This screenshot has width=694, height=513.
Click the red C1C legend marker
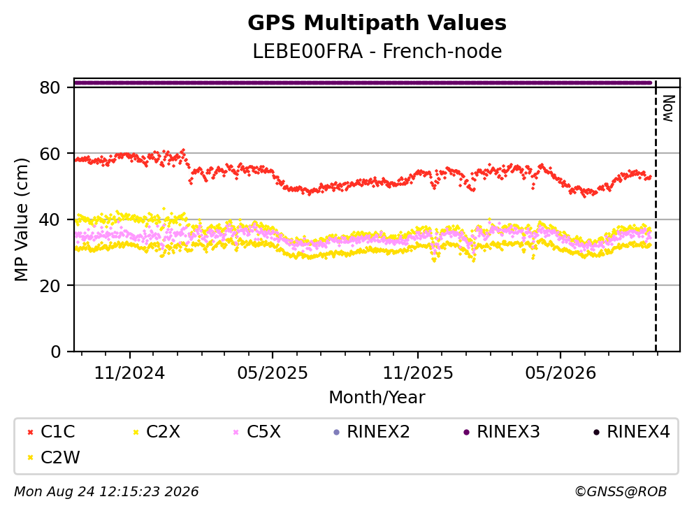point(31,432)
